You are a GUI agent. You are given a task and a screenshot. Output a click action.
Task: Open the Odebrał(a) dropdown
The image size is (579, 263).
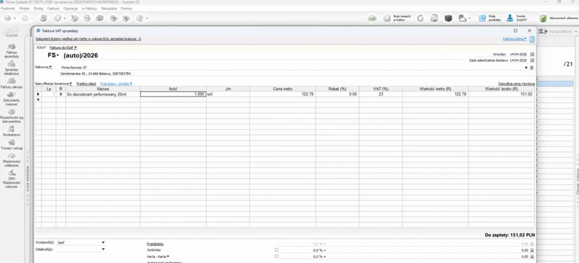[x=103, y=249]
